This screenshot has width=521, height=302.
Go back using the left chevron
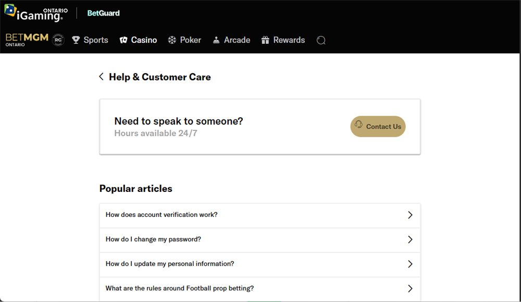(x=102, y=77)
